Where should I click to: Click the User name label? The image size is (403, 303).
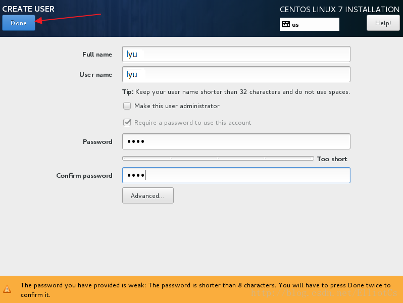(95, 75)
